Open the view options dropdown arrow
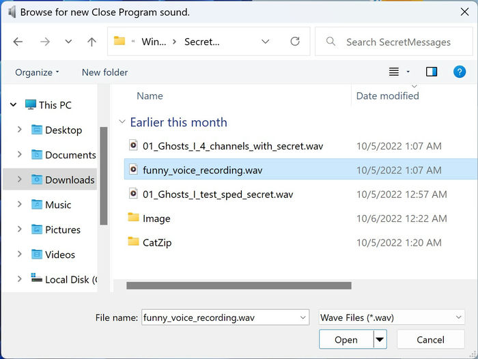The height and width of the screenshot is (359, 478). coord(408,72)
